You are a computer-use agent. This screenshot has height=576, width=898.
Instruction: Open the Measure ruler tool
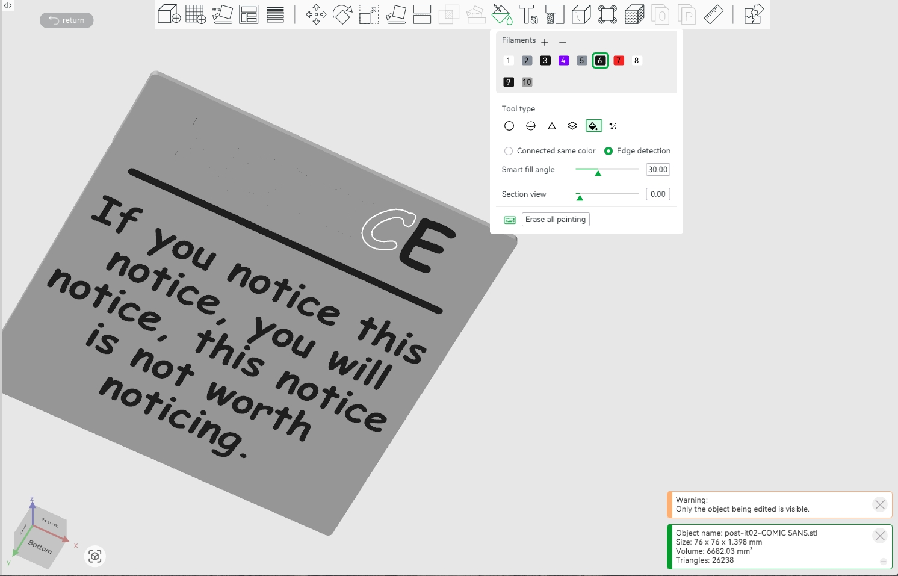pos(713,14)
